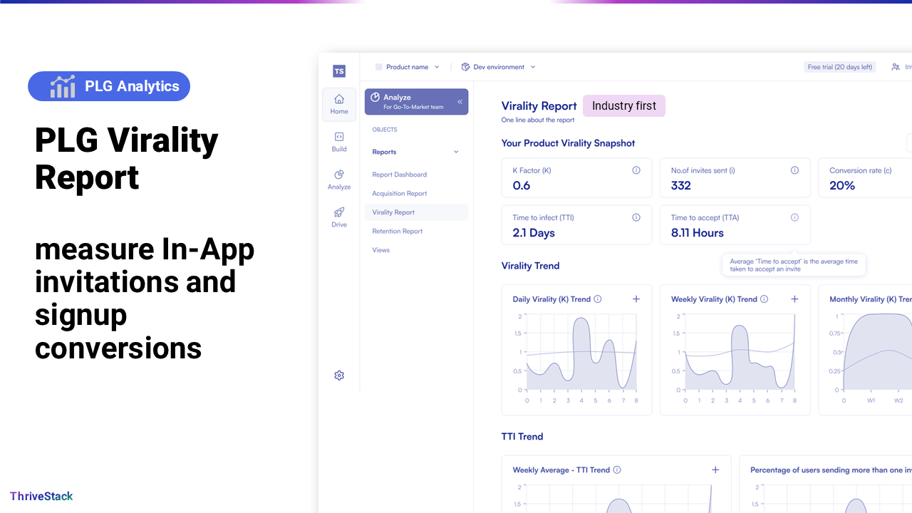Collapse the Reports section chevron
912x513 pixels.
pos(456,152)
